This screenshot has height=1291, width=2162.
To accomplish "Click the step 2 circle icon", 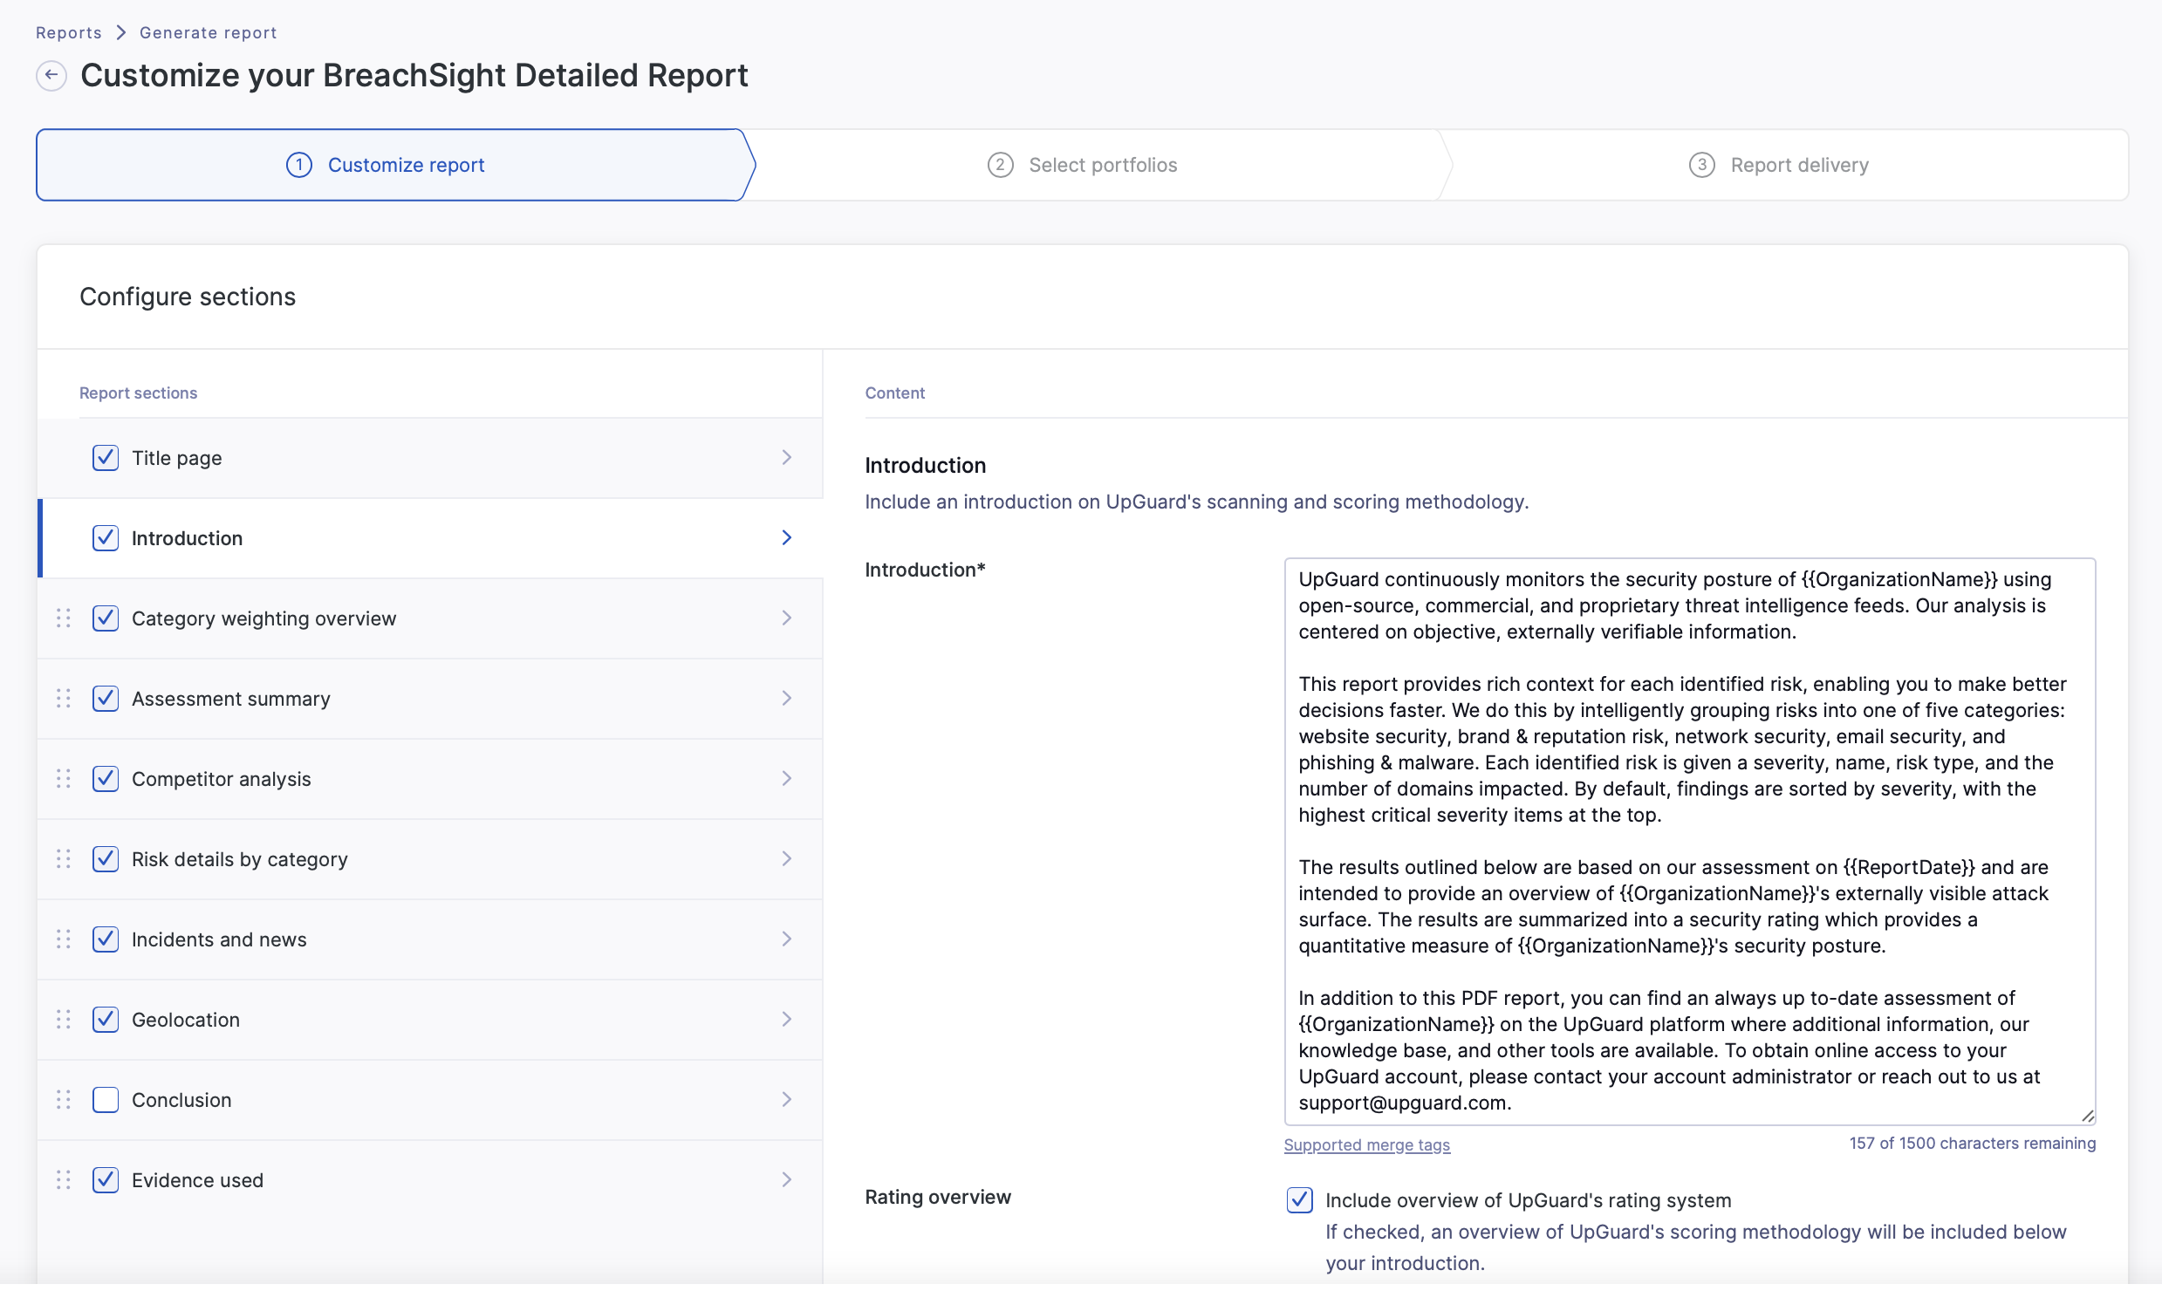I will [1000, 165].
